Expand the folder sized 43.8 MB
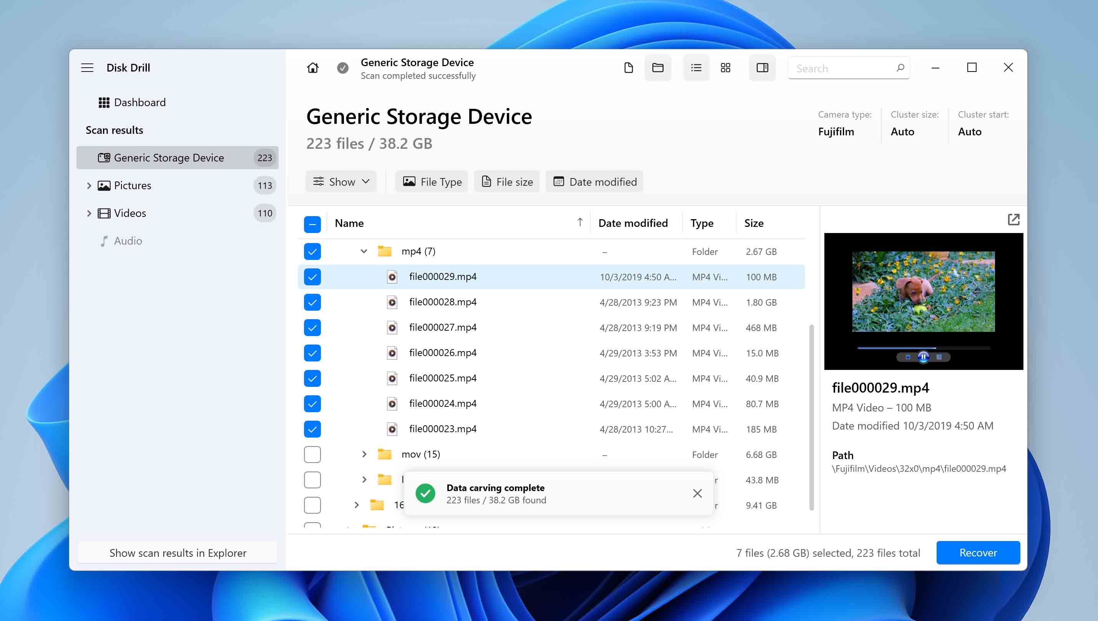This screenshot has width=1098, height=621. point(364,480)
